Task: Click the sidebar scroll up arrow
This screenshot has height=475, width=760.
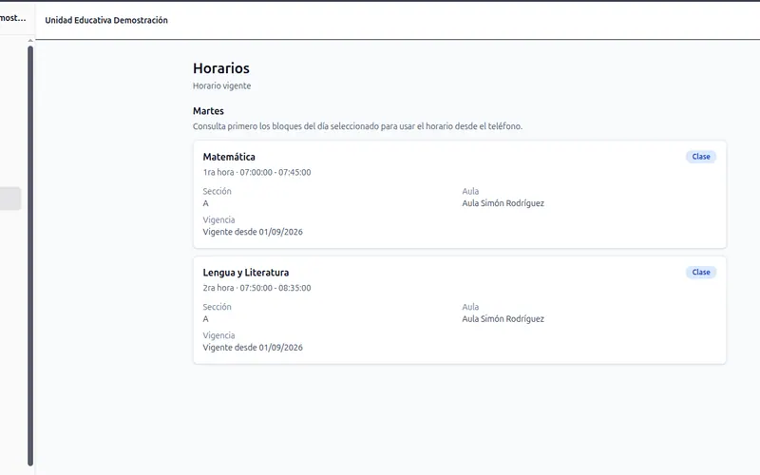Action: (30, 41)
